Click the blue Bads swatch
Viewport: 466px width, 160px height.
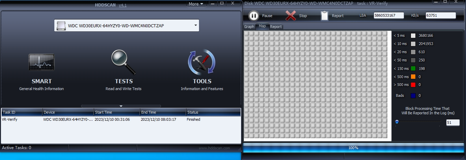tap(413, 96)
